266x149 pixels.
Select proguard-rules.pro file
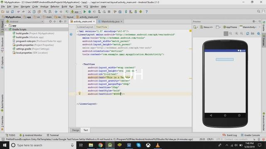pos(37,41)
